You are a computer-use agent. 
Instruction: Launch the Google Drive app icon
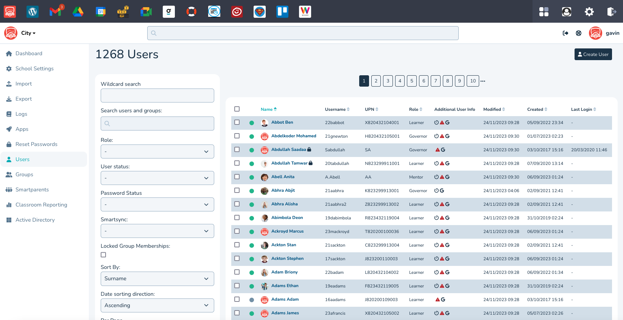(78, 12)
